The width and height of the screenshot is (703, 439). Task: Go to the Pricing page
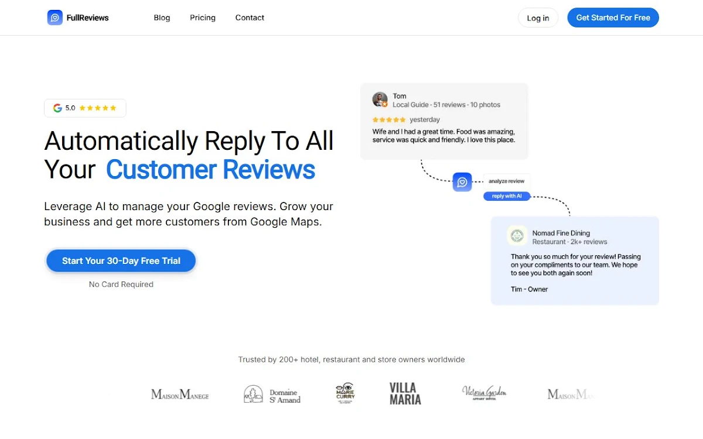click(x=203, y=18)
